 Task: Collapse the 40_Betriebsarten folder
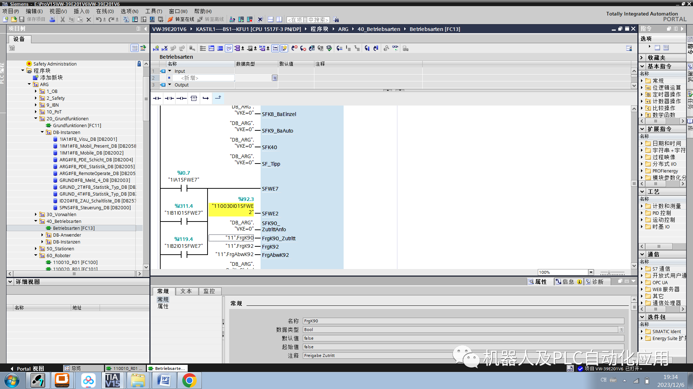(36, 221)
